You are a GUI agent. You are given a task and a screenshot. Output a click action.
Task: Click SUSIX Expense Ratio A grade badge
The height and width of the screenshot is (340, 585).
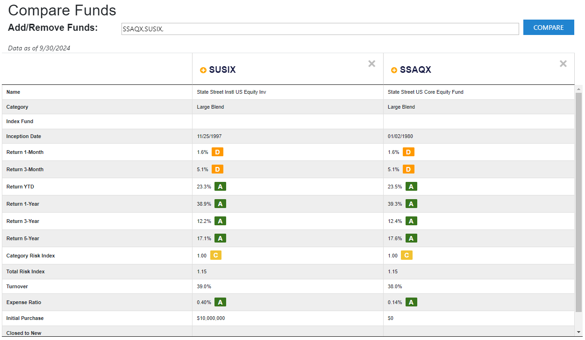(221, 302)
